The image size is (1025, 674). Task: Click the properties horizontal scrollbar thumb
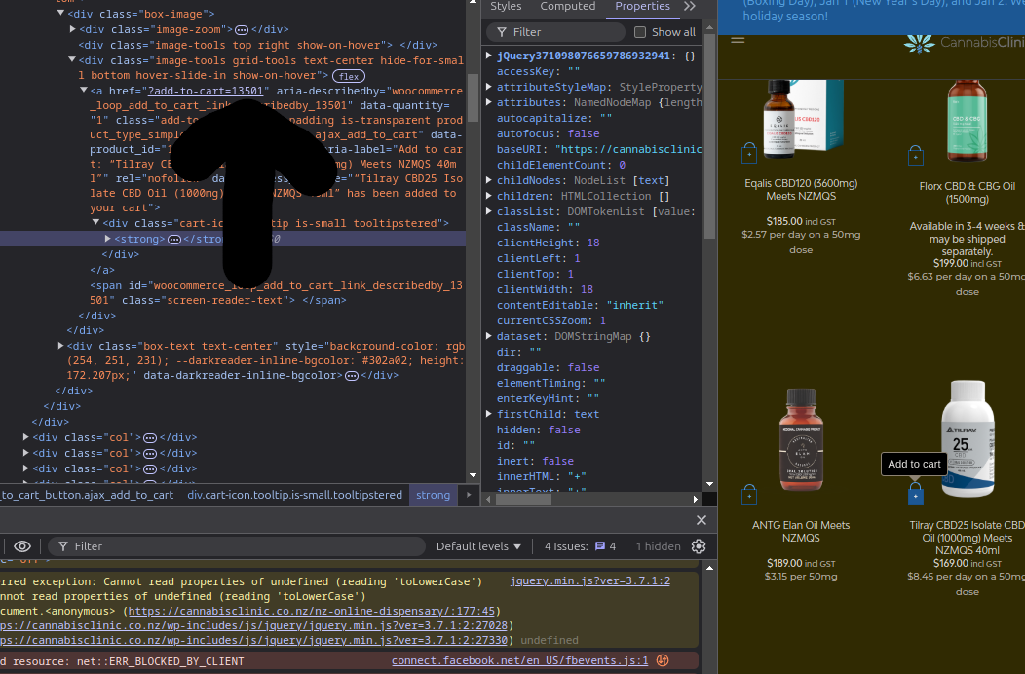coord(523,500)
